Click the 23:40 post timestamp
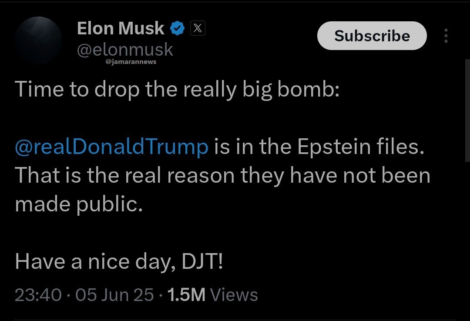Image resolution: width=470 pixels, height=321 pixels. tap(38, 295)
